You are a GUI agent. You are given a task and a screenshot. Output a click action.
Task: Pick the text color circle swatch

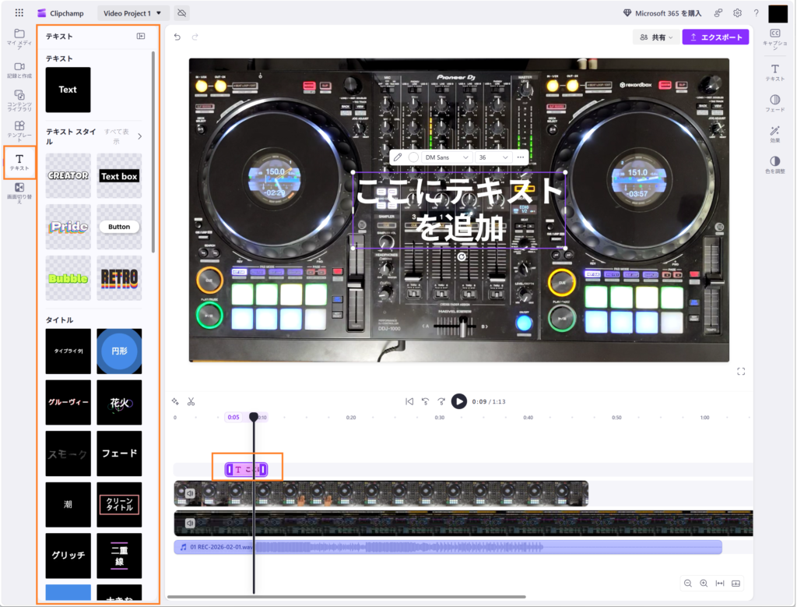click(x=413, y=157)
